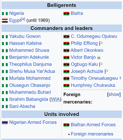Viewport: 123px width, 140px height.
Task: Expand Foreign mercenaries list with show
Action: (114, 94)
